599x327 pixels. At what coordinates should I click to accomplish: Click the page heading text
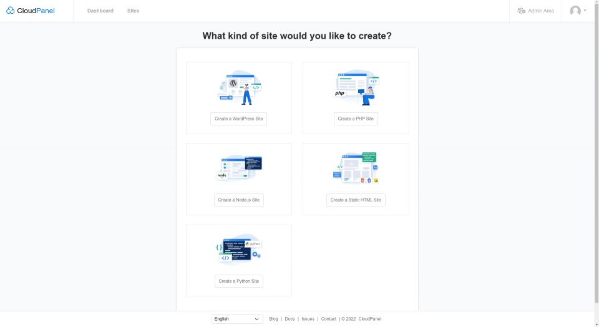point(297,36)
